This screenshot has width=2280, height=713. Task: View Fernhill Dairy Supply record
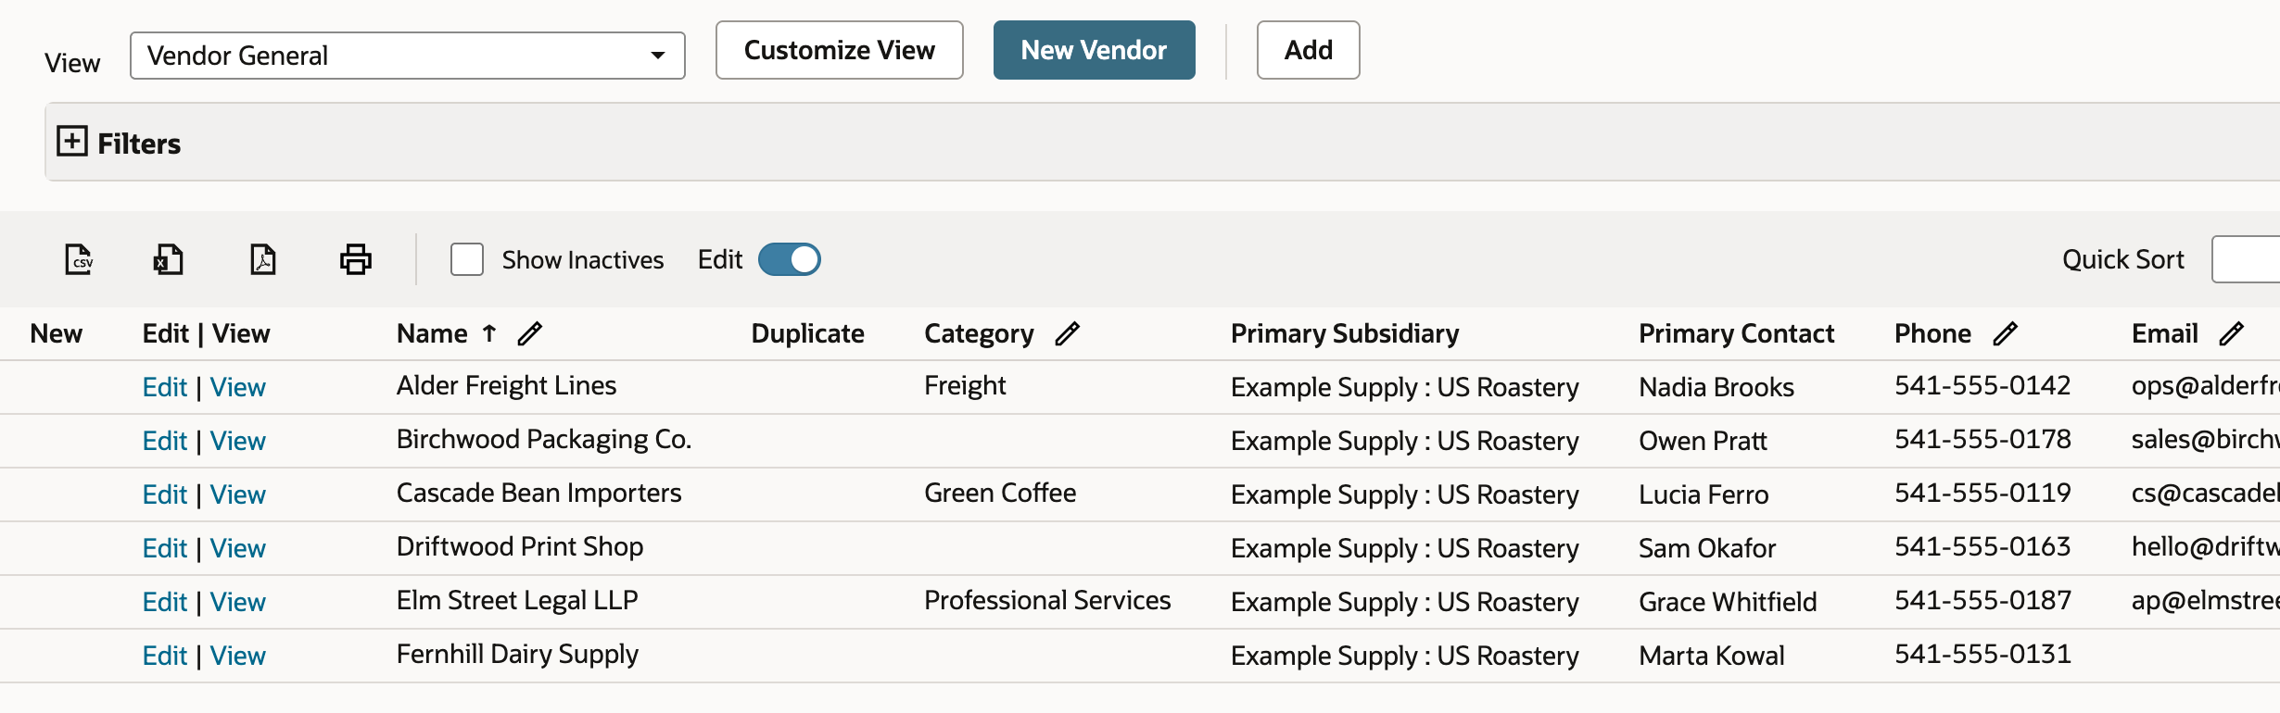238,656
